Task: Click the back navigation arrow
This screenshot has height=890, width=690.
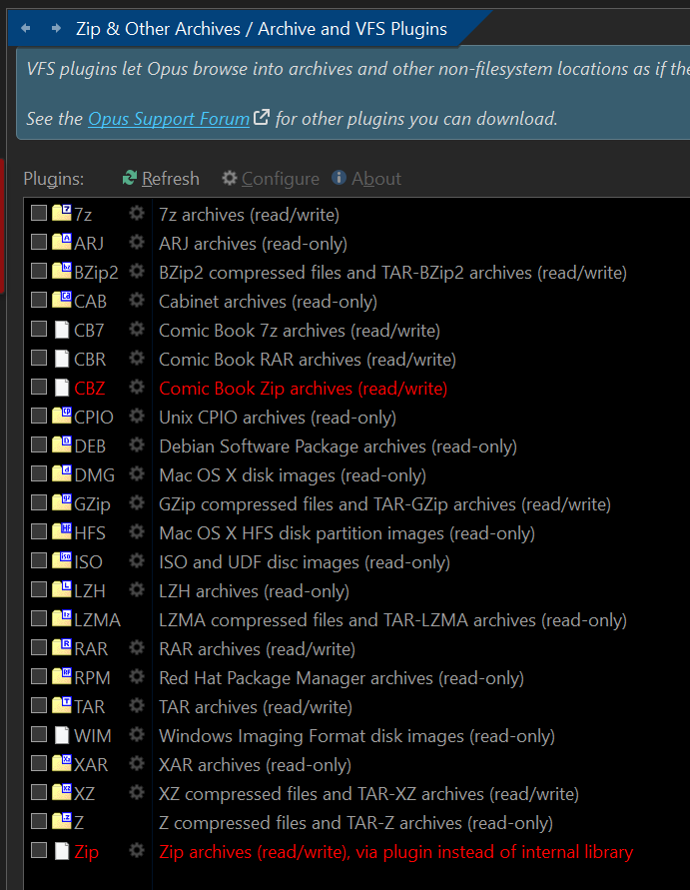Action: [x=25, y=29]
